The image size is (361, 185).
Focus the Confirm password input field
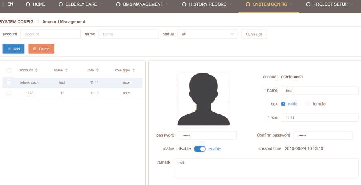(x=323, y=135)
